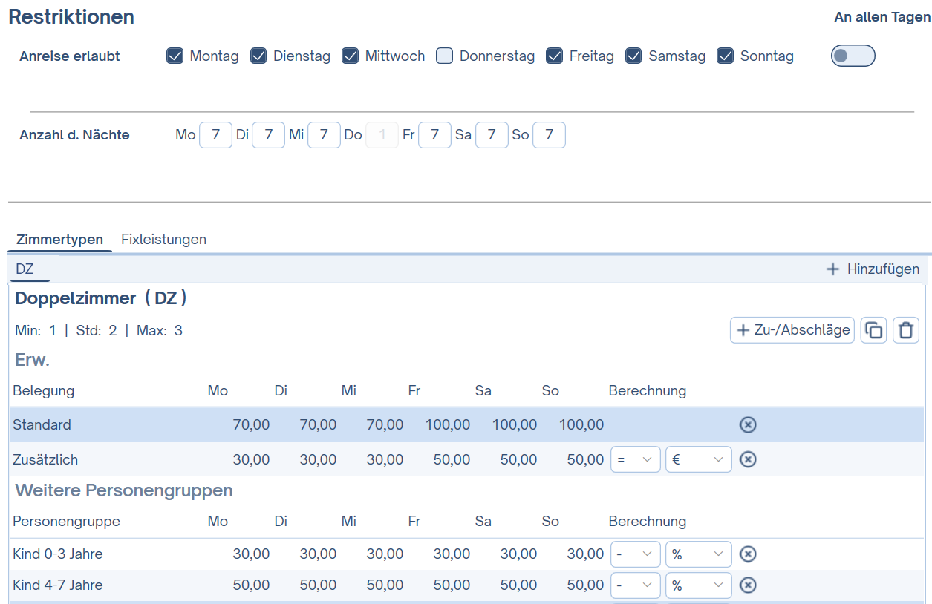The height and width of the screenshot is (604, 932).
Task: Remove Kind 0-3 Jahre row via X icon
Action: pos(748,554)
